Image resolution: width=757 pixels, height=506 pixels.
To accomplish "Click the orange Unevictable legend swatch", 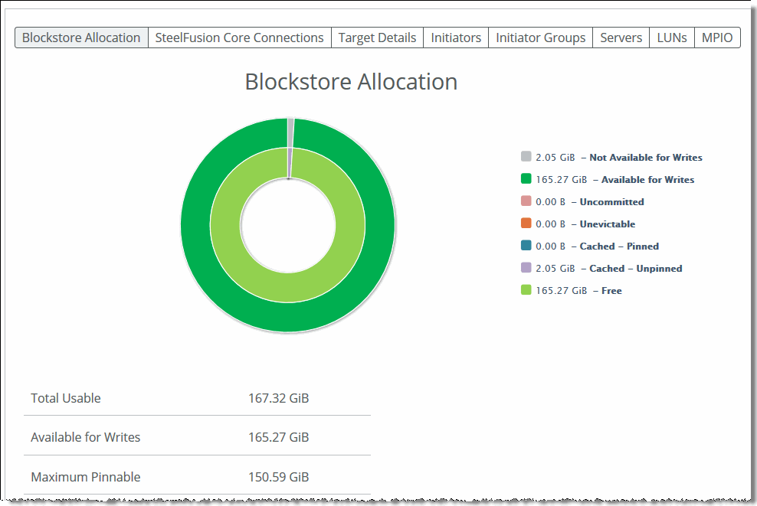I will click(526, 224).
